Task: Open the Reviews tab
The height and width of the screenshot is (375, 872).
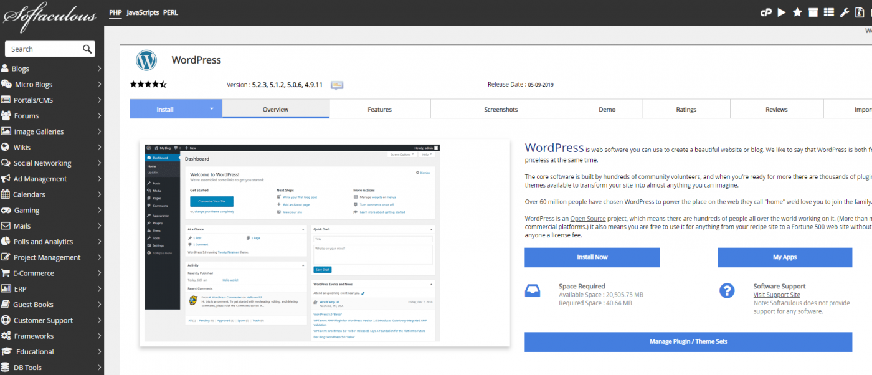Action: coord(777,109)
